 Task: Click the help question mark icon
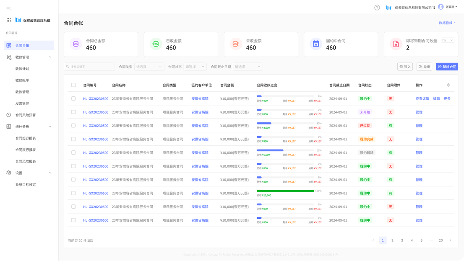pos(377,8)
